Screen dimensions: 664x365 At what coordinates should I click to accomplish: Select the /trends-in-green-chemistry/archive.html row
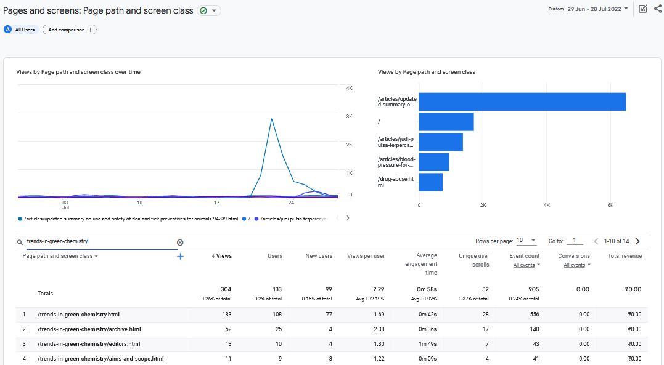[x=89, y=329]
